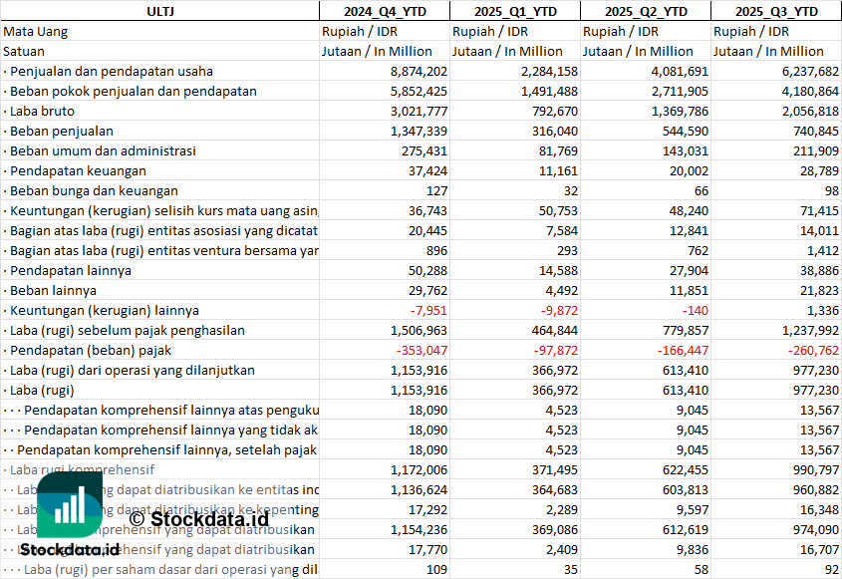Viewport: 842px width, 579px height.
Task: Select Laba bruto value 3,021,777
Action: click(419, 112)
